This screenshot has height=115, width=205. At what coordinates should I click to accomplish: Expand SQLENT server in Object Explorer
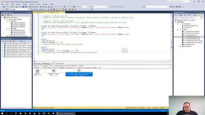click(3, 44)
